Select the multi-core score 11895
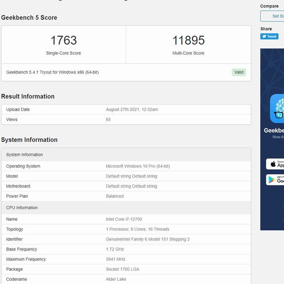The width and height of the screenshot is (284, 284). pos(189,40)
